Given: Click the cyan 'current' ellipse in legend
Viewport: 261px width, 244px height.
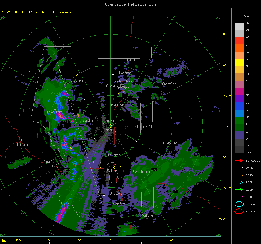Looking at the screenshot, I should 239,204.
